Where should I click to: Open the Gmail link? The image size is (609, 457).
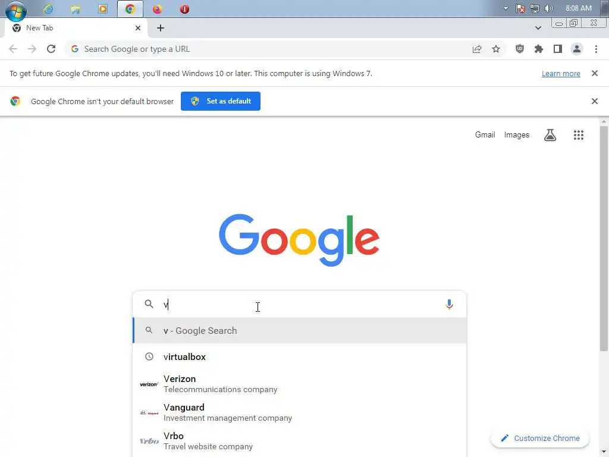pyautogui.click(x=485, y=135)
